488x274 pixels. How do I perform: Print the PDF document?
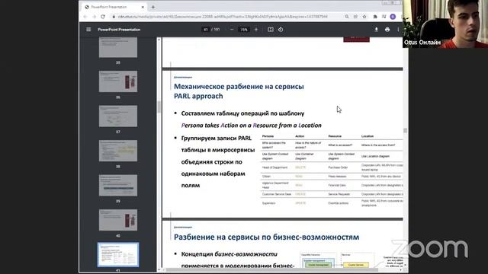click(x=387, y=30)
